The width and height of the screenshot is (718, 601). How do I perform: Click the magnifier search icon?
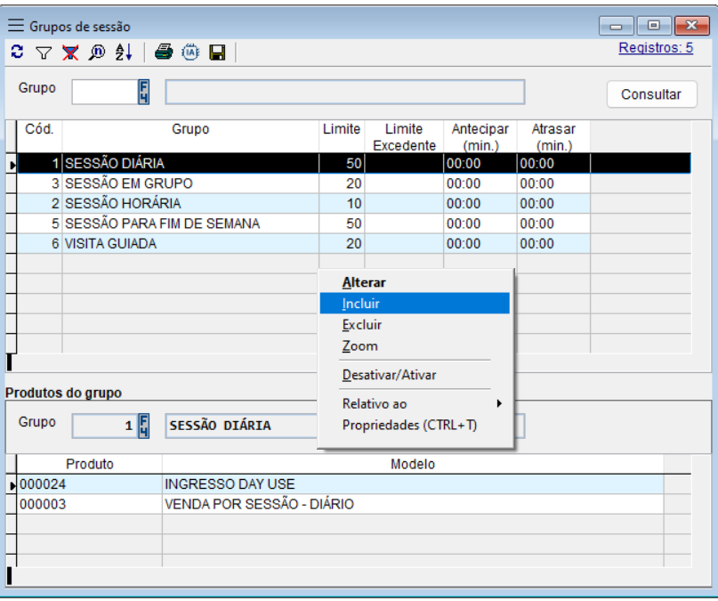(95, 53)
